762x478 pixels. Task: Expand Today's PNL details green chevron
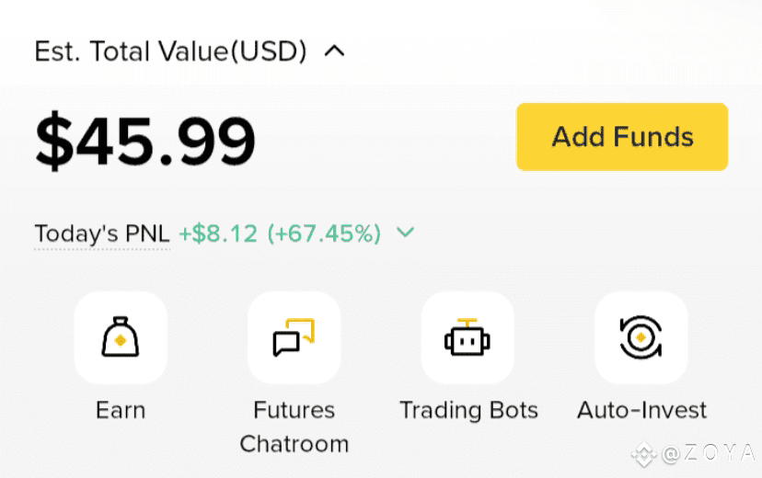pos(405,233)
